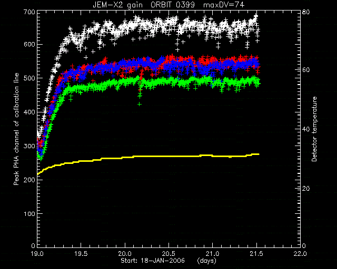Click the Start: 18-JAN-2006 label
337x269 pixels.
point(153,261)
